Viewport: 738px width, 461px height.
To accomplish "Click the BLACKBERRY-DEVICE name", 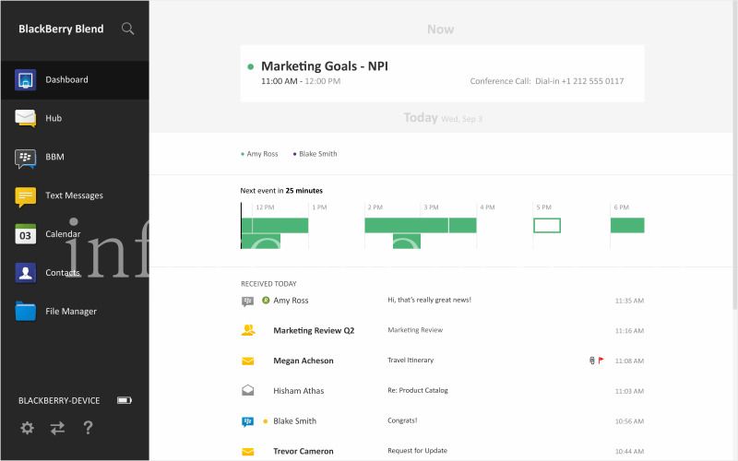I will (x=59, y=400).
